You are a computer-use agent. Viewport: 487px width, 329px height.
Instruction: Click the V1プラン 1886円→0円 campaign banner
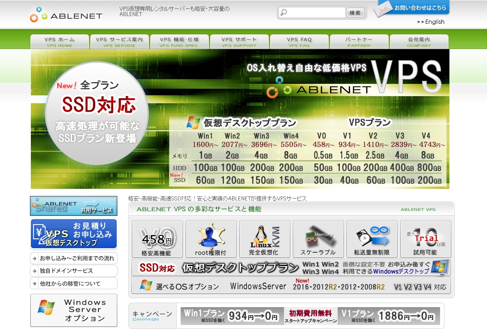pos(389,316)
